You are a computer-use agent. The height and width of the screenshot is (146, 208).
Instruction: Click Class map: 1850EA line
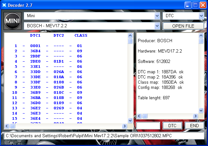(x=161, y=82)
